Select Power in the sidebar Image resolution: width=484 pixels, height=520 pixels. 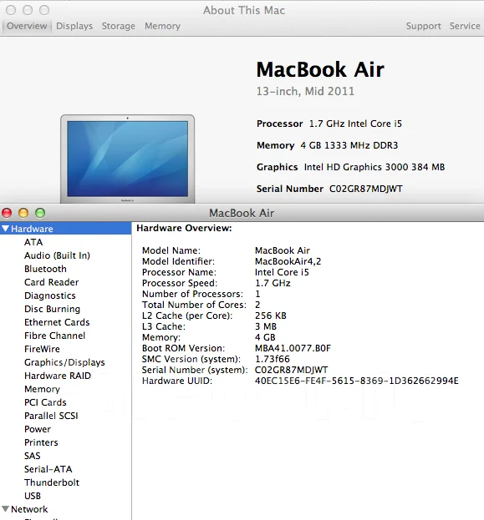pos(38,429)
